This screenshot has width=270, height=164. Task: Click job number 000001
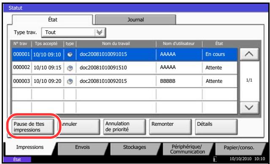click(x=22, y=54)
